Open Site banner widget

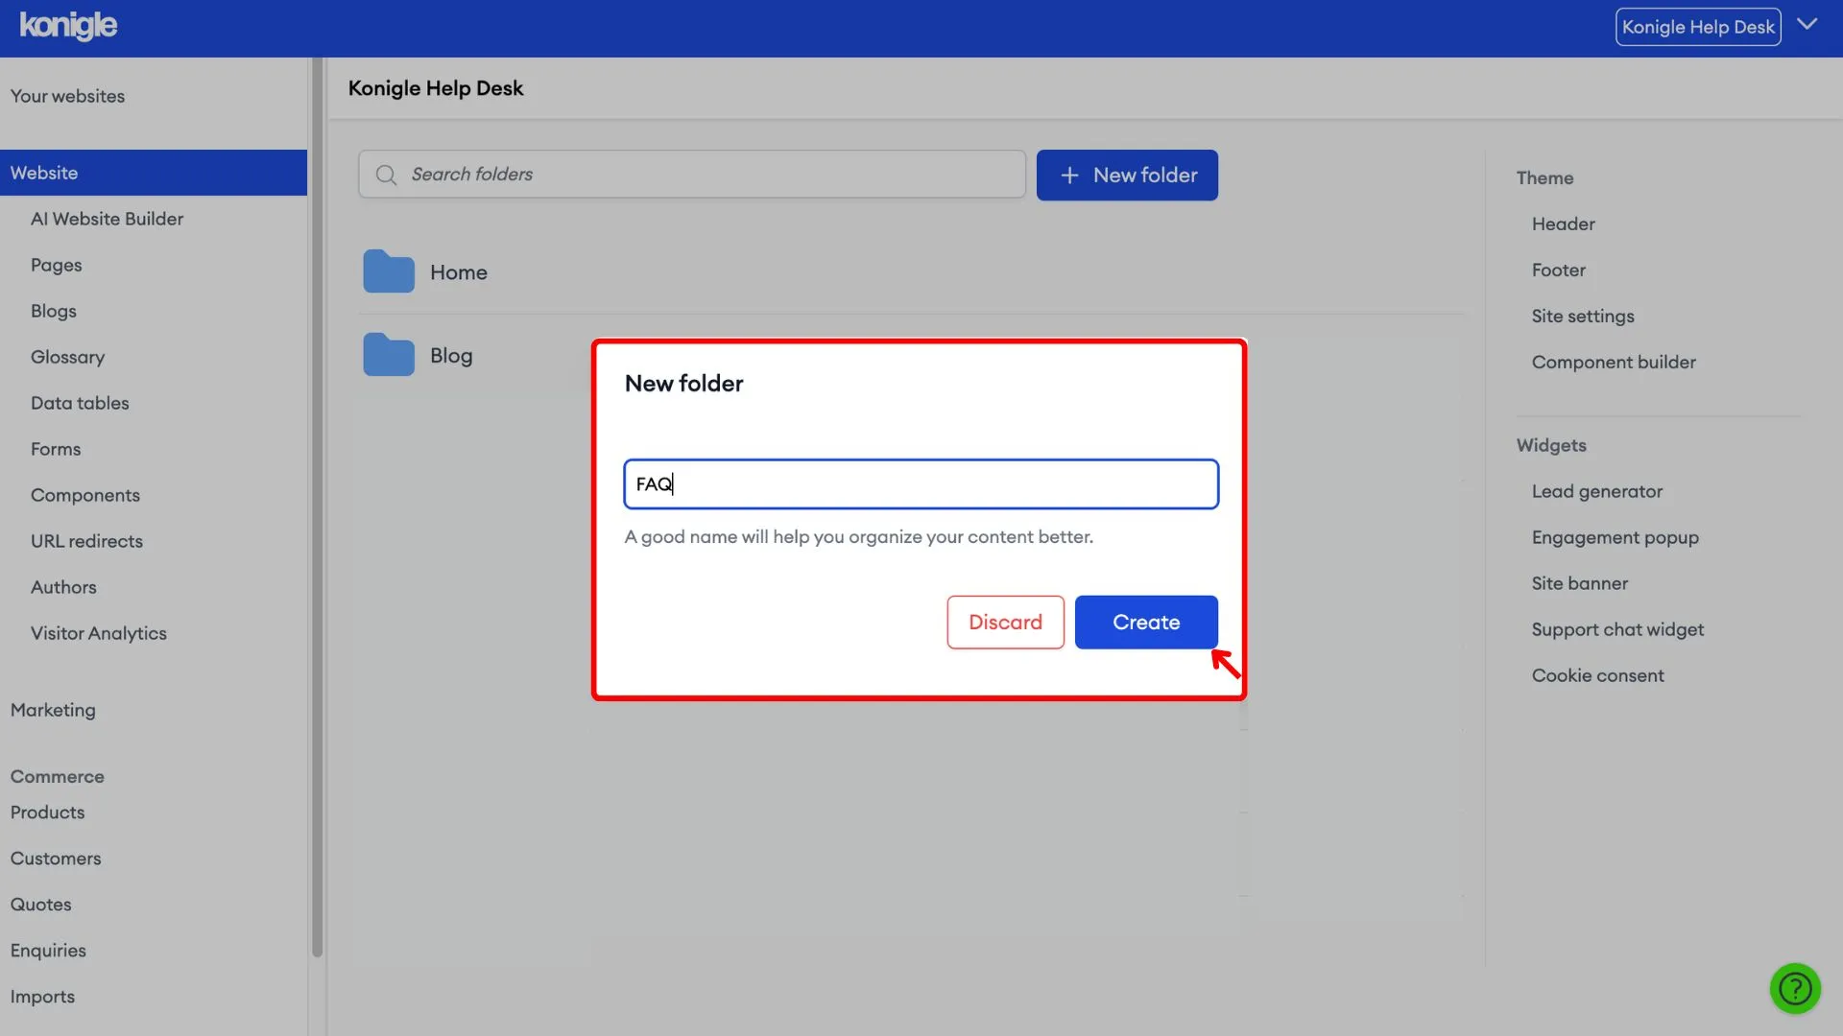click(1579, 583)
